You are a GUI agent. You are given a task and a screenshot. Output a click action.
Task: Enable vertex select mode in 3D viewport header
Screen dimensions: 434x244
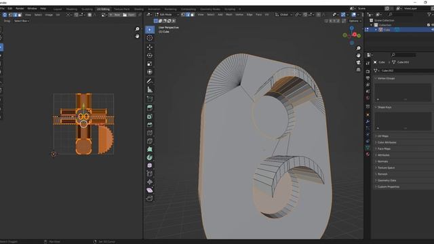tap(183, 15)
